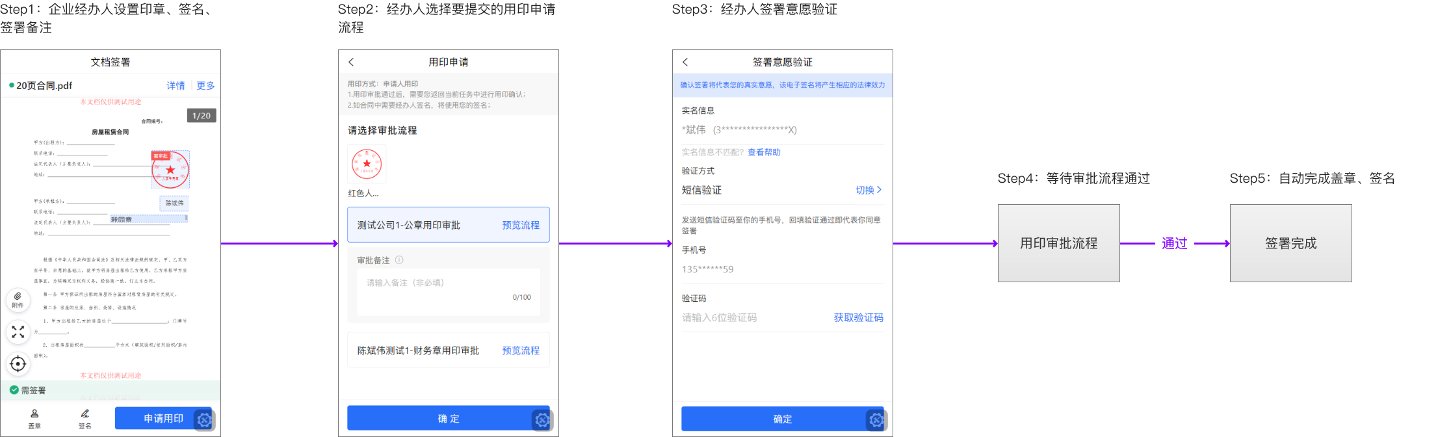The width and height of the screenshot is (1451, 437).
Task: Click the crosshair locate icon
Action: tap(18, 364)
